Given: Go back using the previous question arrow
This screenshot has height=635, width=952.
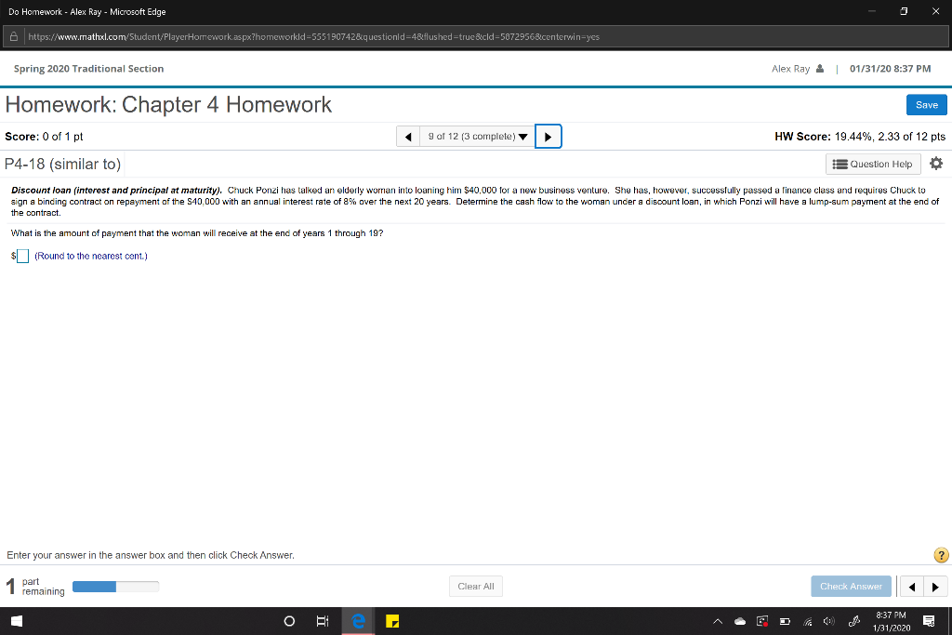Looking at the screenshot, I should [407, 136].
